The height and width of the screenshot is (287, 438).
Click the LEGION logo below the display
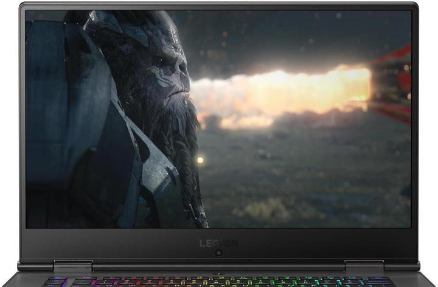click(x=219, y=243)
